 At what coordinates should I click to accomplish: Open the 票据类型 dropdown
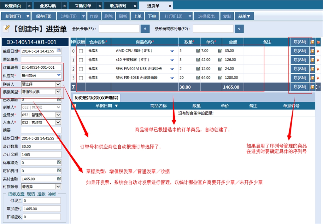point(58,92)
